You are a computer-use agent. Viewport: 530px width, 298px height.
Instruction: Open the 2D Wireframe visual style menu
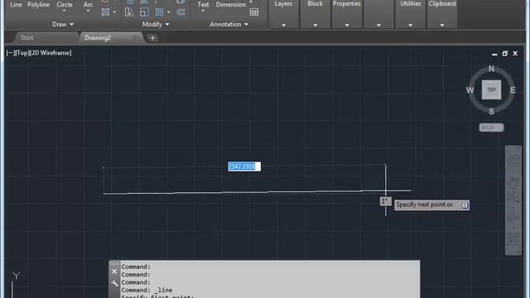(51, 53)
